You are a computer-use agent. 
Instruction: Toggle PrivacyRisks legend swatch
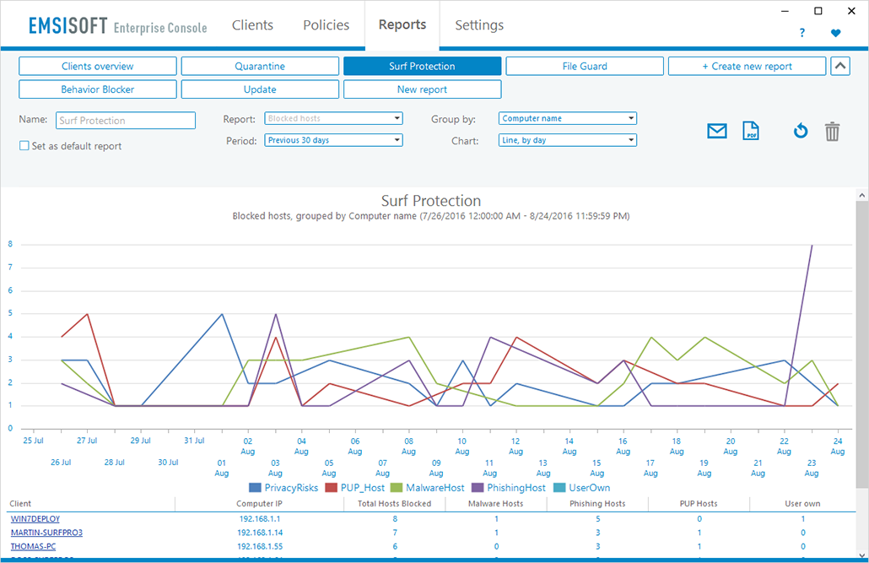(x=255, y=488)
